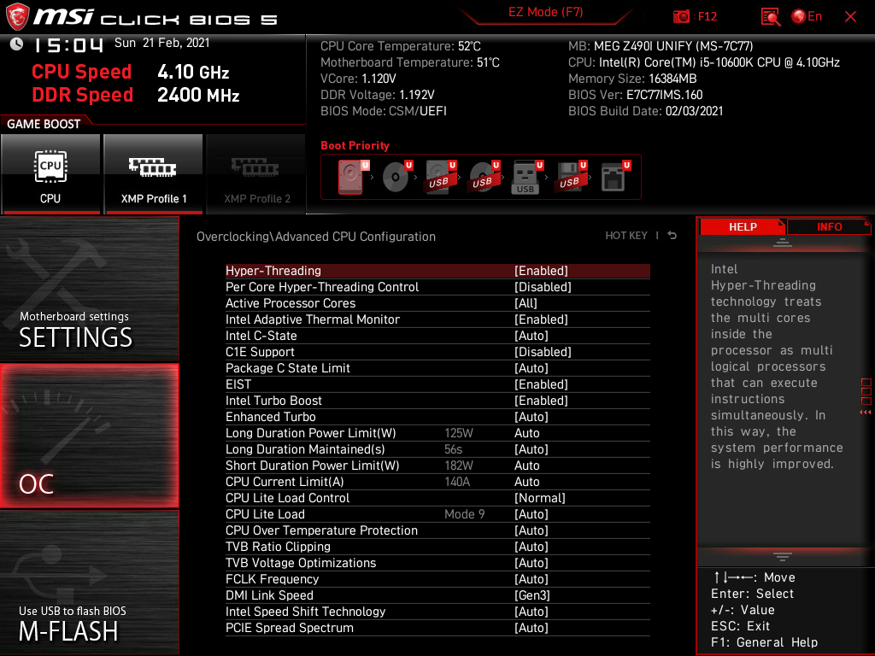Image resolution: width=875 pixels, height=656 pixels.
Task: Click the GAME BOOST label
Action: 44,123
